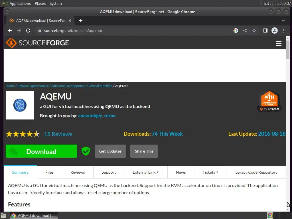Click Browse Open Source breadcrumb
Viewport: 292px width, 219px height.
(x=33, y=86)
